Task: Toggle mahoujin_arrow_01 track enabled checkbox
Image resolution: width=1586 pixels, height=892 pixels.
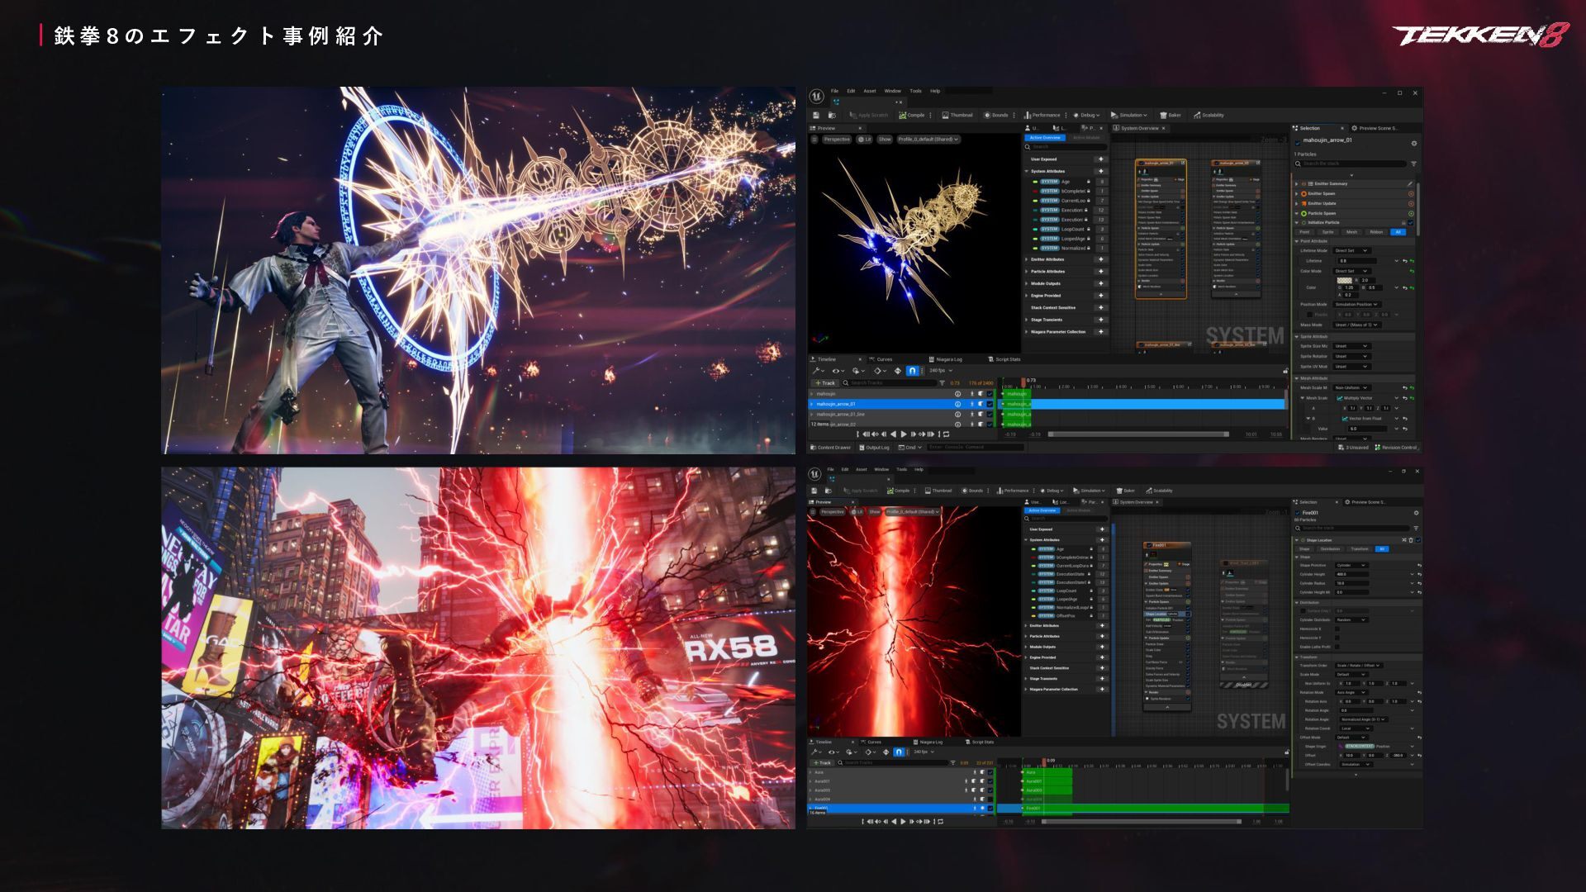Action: pyautogui.click(x=990, y=404)
